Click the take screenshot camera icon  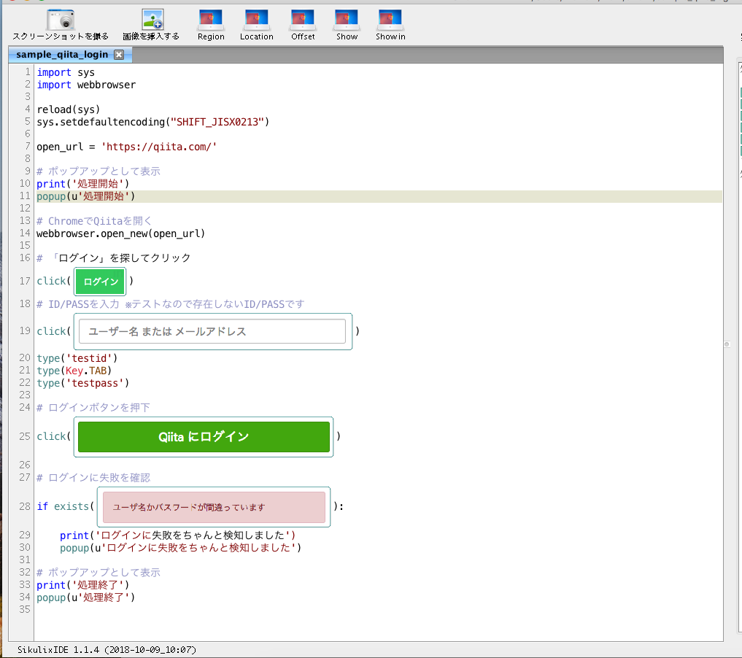61,20
